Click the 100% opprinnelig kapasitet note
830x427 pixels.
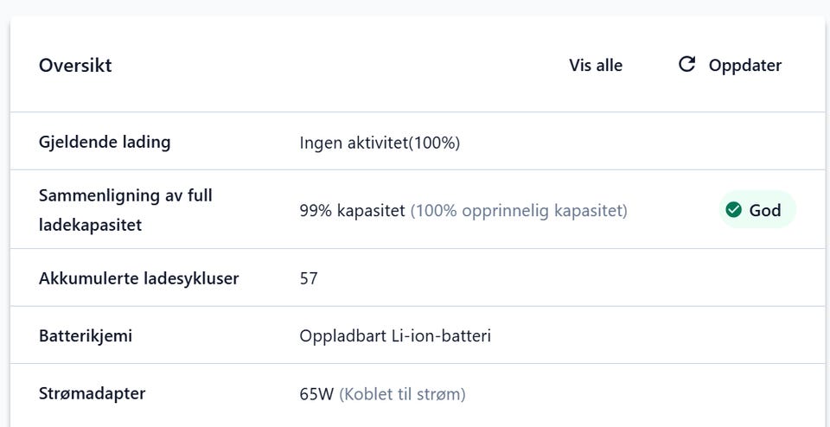(x=519, y=210)
